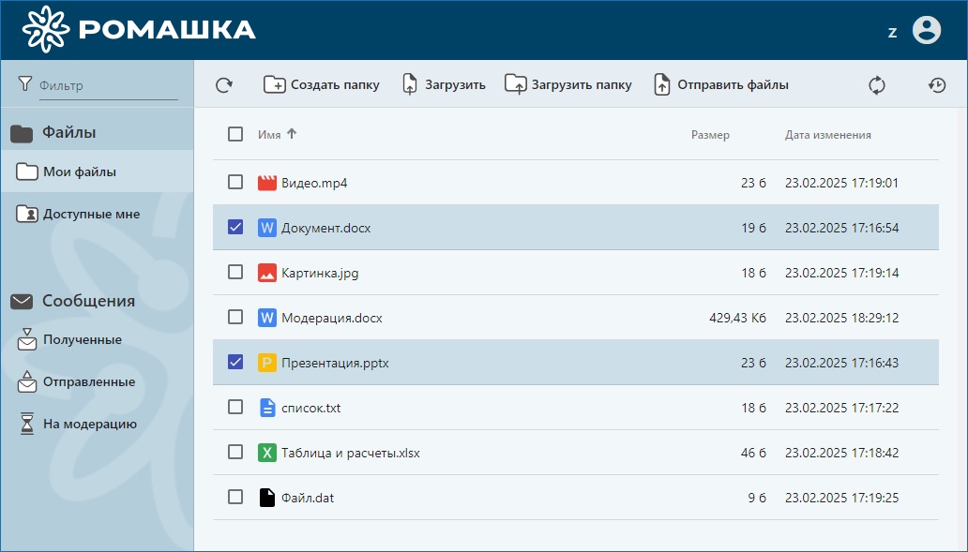Click the size value 429,43 Кб
This screenshot has width=968, height=552.
738,318
